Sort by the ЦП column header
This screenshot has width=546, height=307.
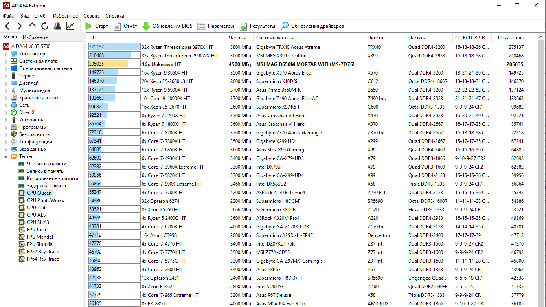pos(156,38)
